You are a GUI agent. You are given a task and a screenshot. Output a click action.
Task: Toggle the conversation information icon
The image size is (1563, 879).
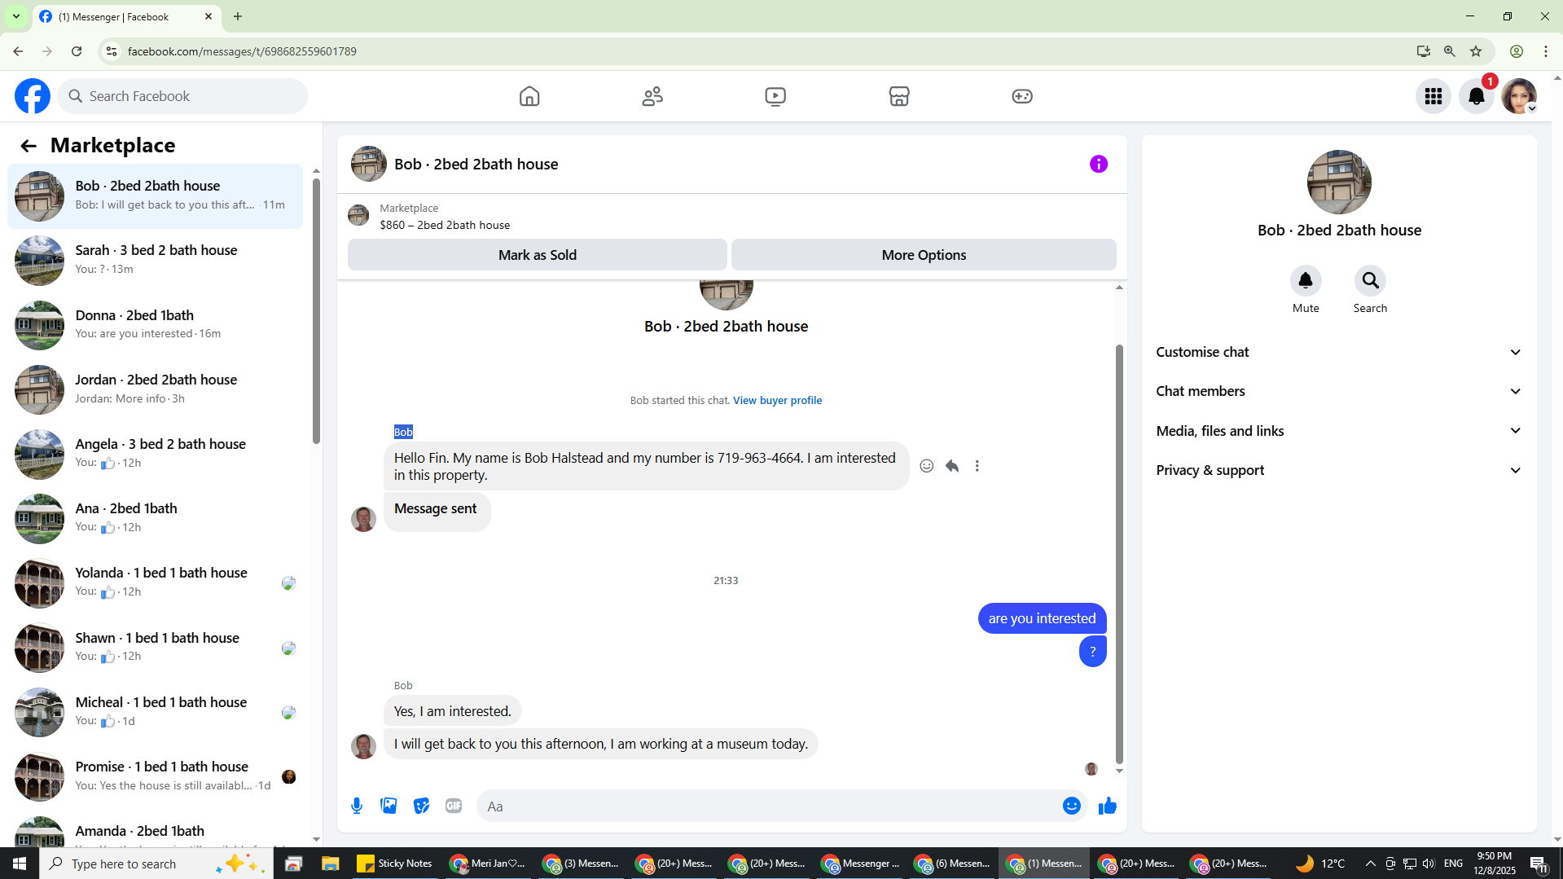[x=1099, y=165]
